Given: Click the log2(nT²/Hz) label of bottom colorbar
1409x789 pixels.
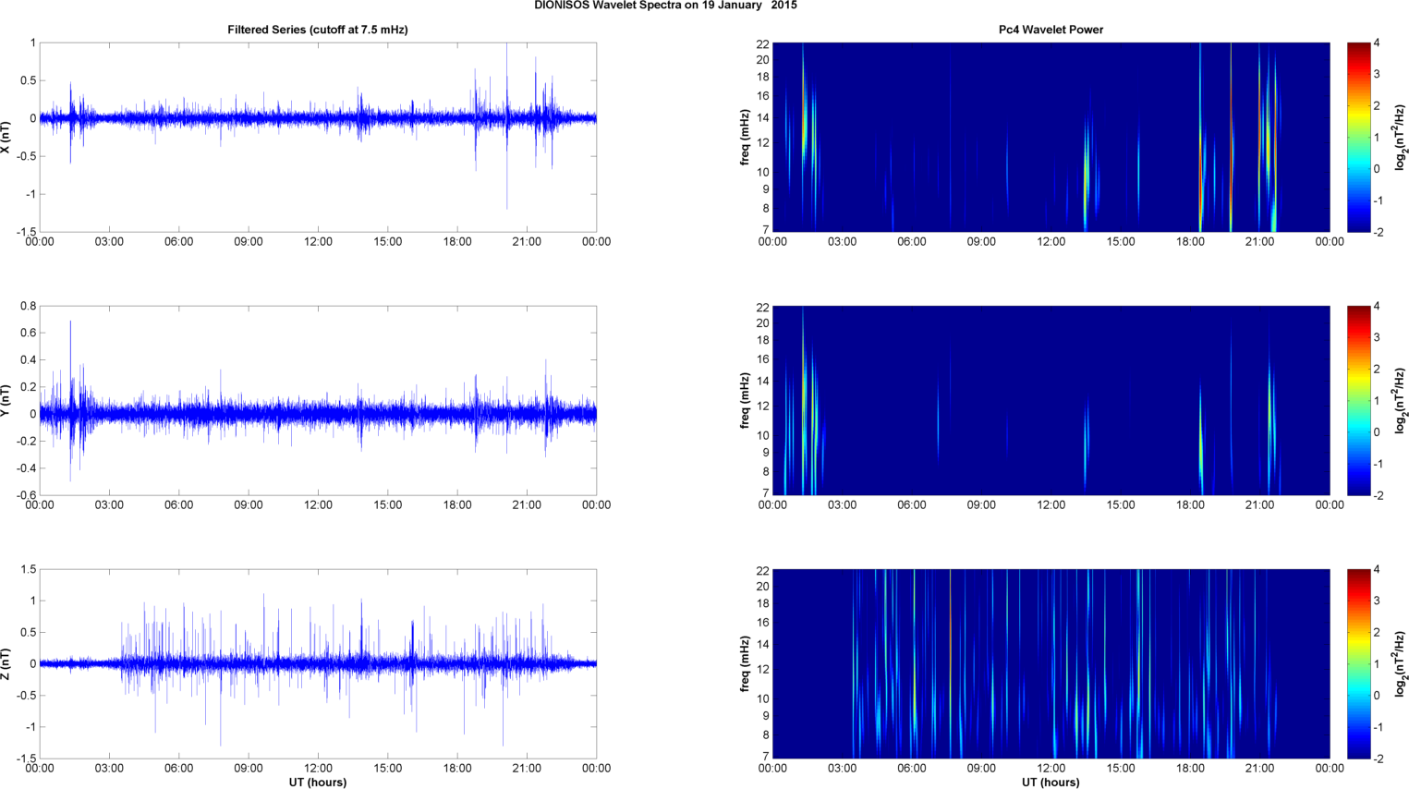Looking at the screenshot, I should click(x=1401, y=663).
